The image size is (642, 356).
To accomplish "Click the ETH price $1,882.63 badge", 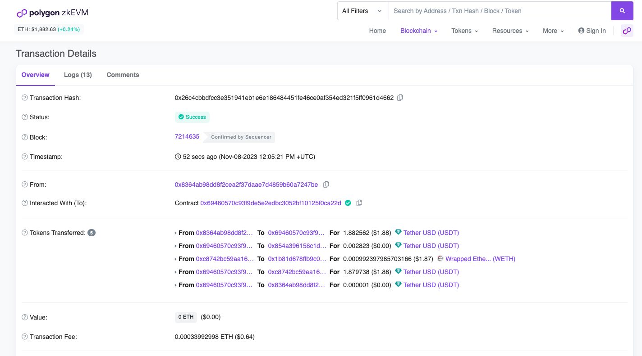I will point(49,29).
